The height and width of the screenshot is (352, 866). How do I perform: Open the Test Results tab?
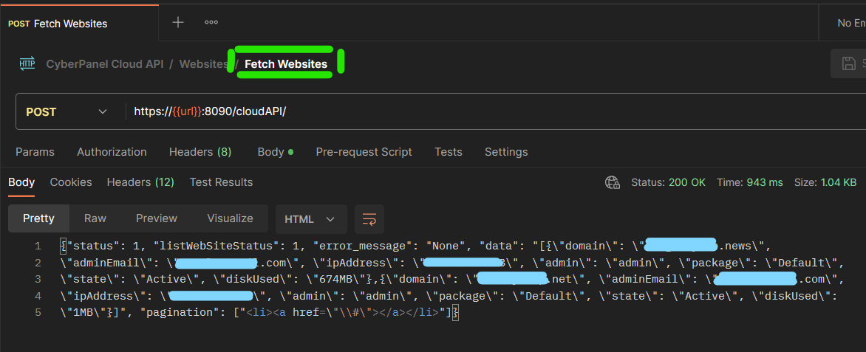pos(221,182)
